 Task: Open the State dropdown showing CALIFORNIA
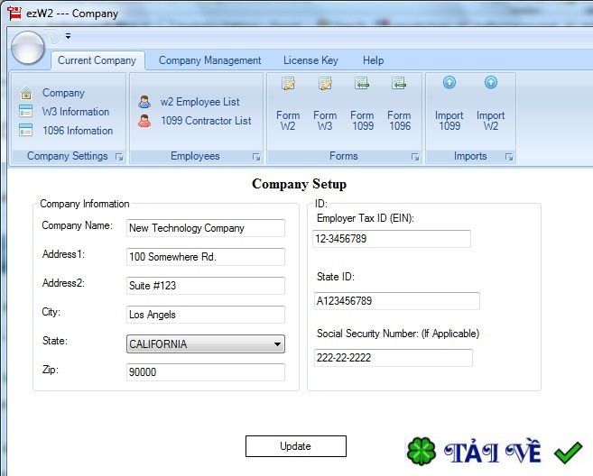[206, 344]
